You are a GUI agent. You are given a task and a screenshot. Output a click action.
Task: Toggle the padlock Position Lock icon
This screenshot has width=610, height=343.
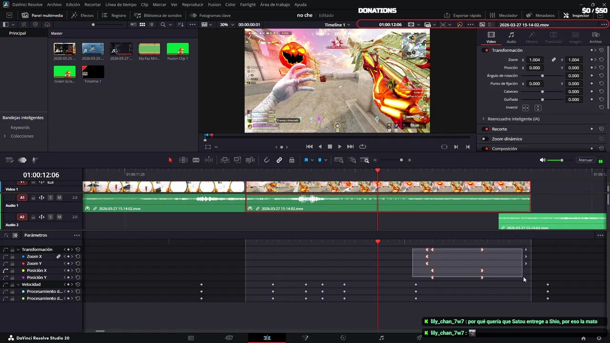292,160
